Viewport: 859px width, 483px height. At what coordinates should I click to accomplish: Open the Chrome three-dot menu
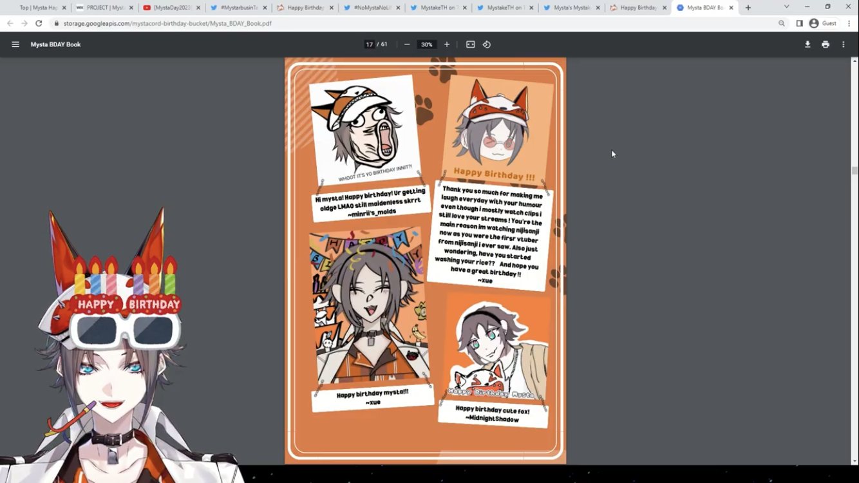[x=849, y=23]
